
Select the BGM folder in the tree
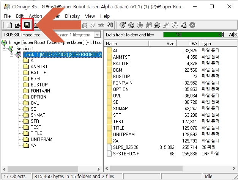click(x=35, y=79)
